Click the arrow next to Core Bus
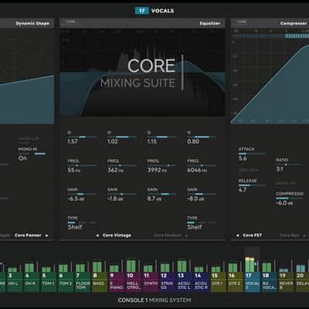This screenshot has height=309, width=309. 304,236
